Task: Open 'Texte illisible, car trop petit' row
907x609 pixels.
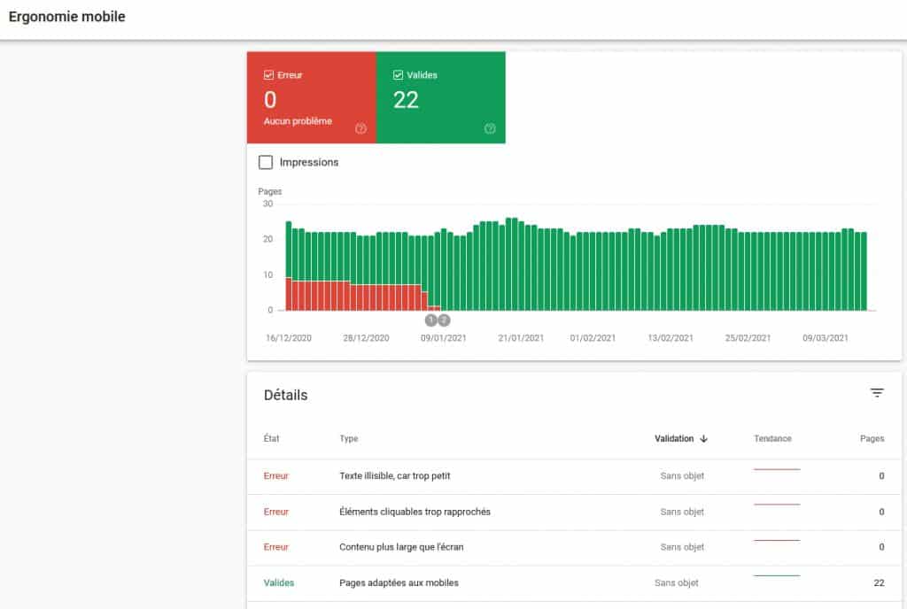Action: [395, 476]
